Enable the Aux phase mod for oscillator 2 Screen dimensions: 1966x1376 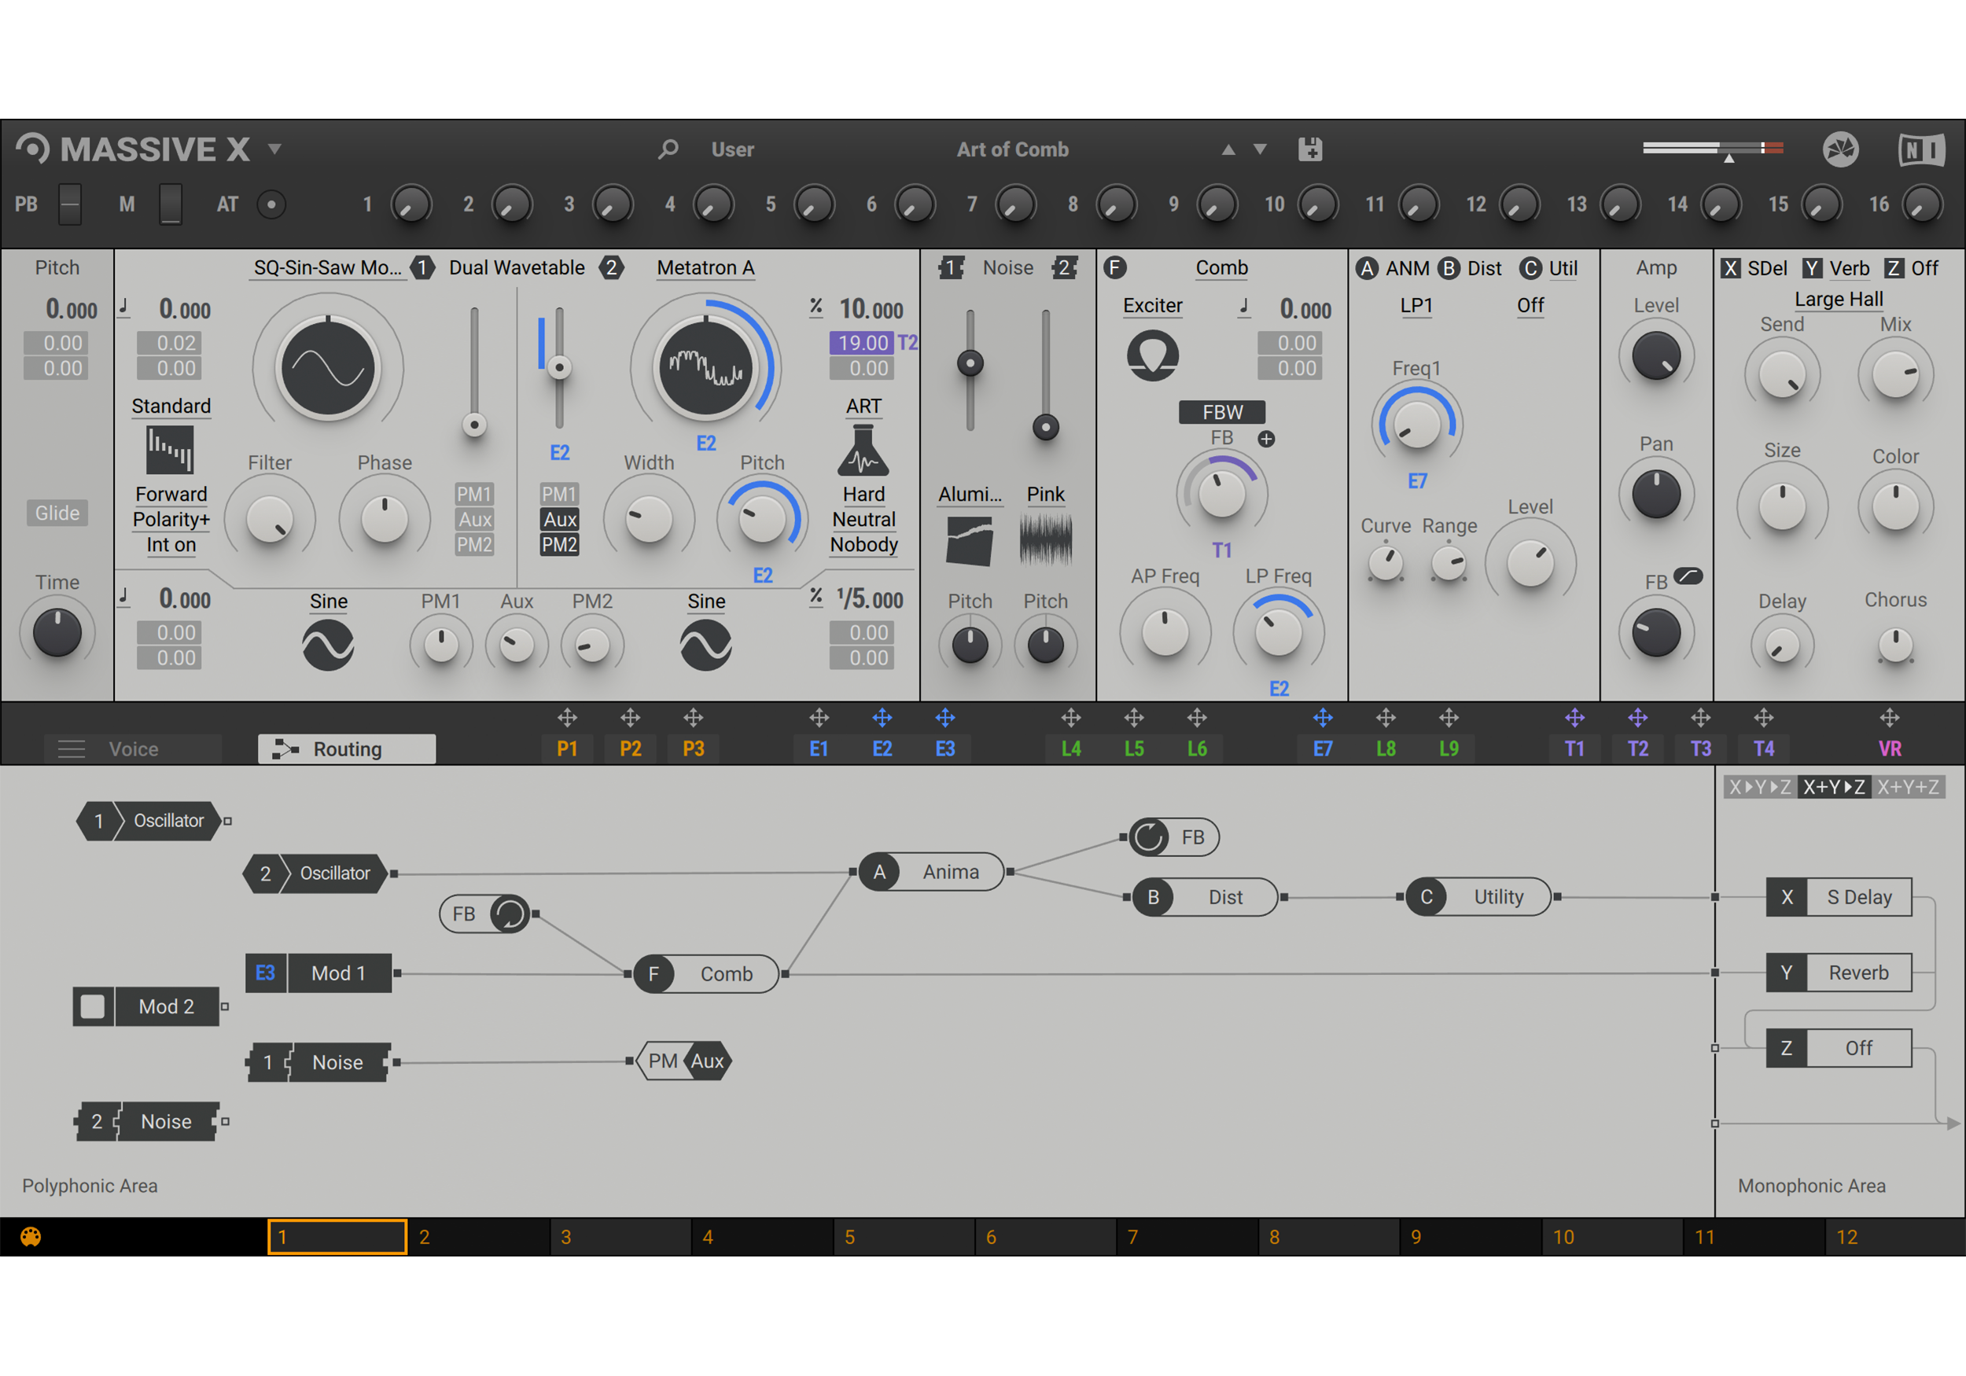pyautogui.click(x=560, y=519)
